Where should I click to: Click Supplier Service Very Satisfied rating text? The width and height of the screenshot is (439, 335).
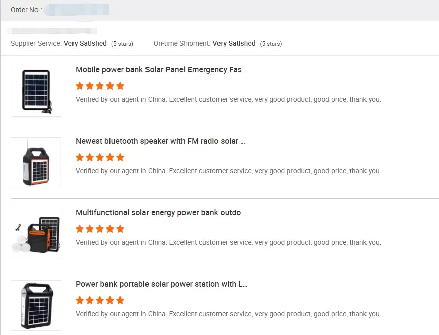coord(85,44)
